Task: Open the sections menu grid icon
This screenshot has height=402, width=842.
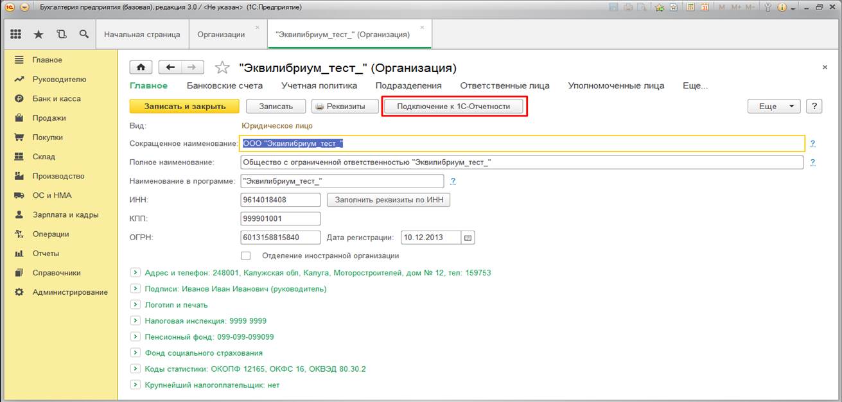Action: point(16,34)
